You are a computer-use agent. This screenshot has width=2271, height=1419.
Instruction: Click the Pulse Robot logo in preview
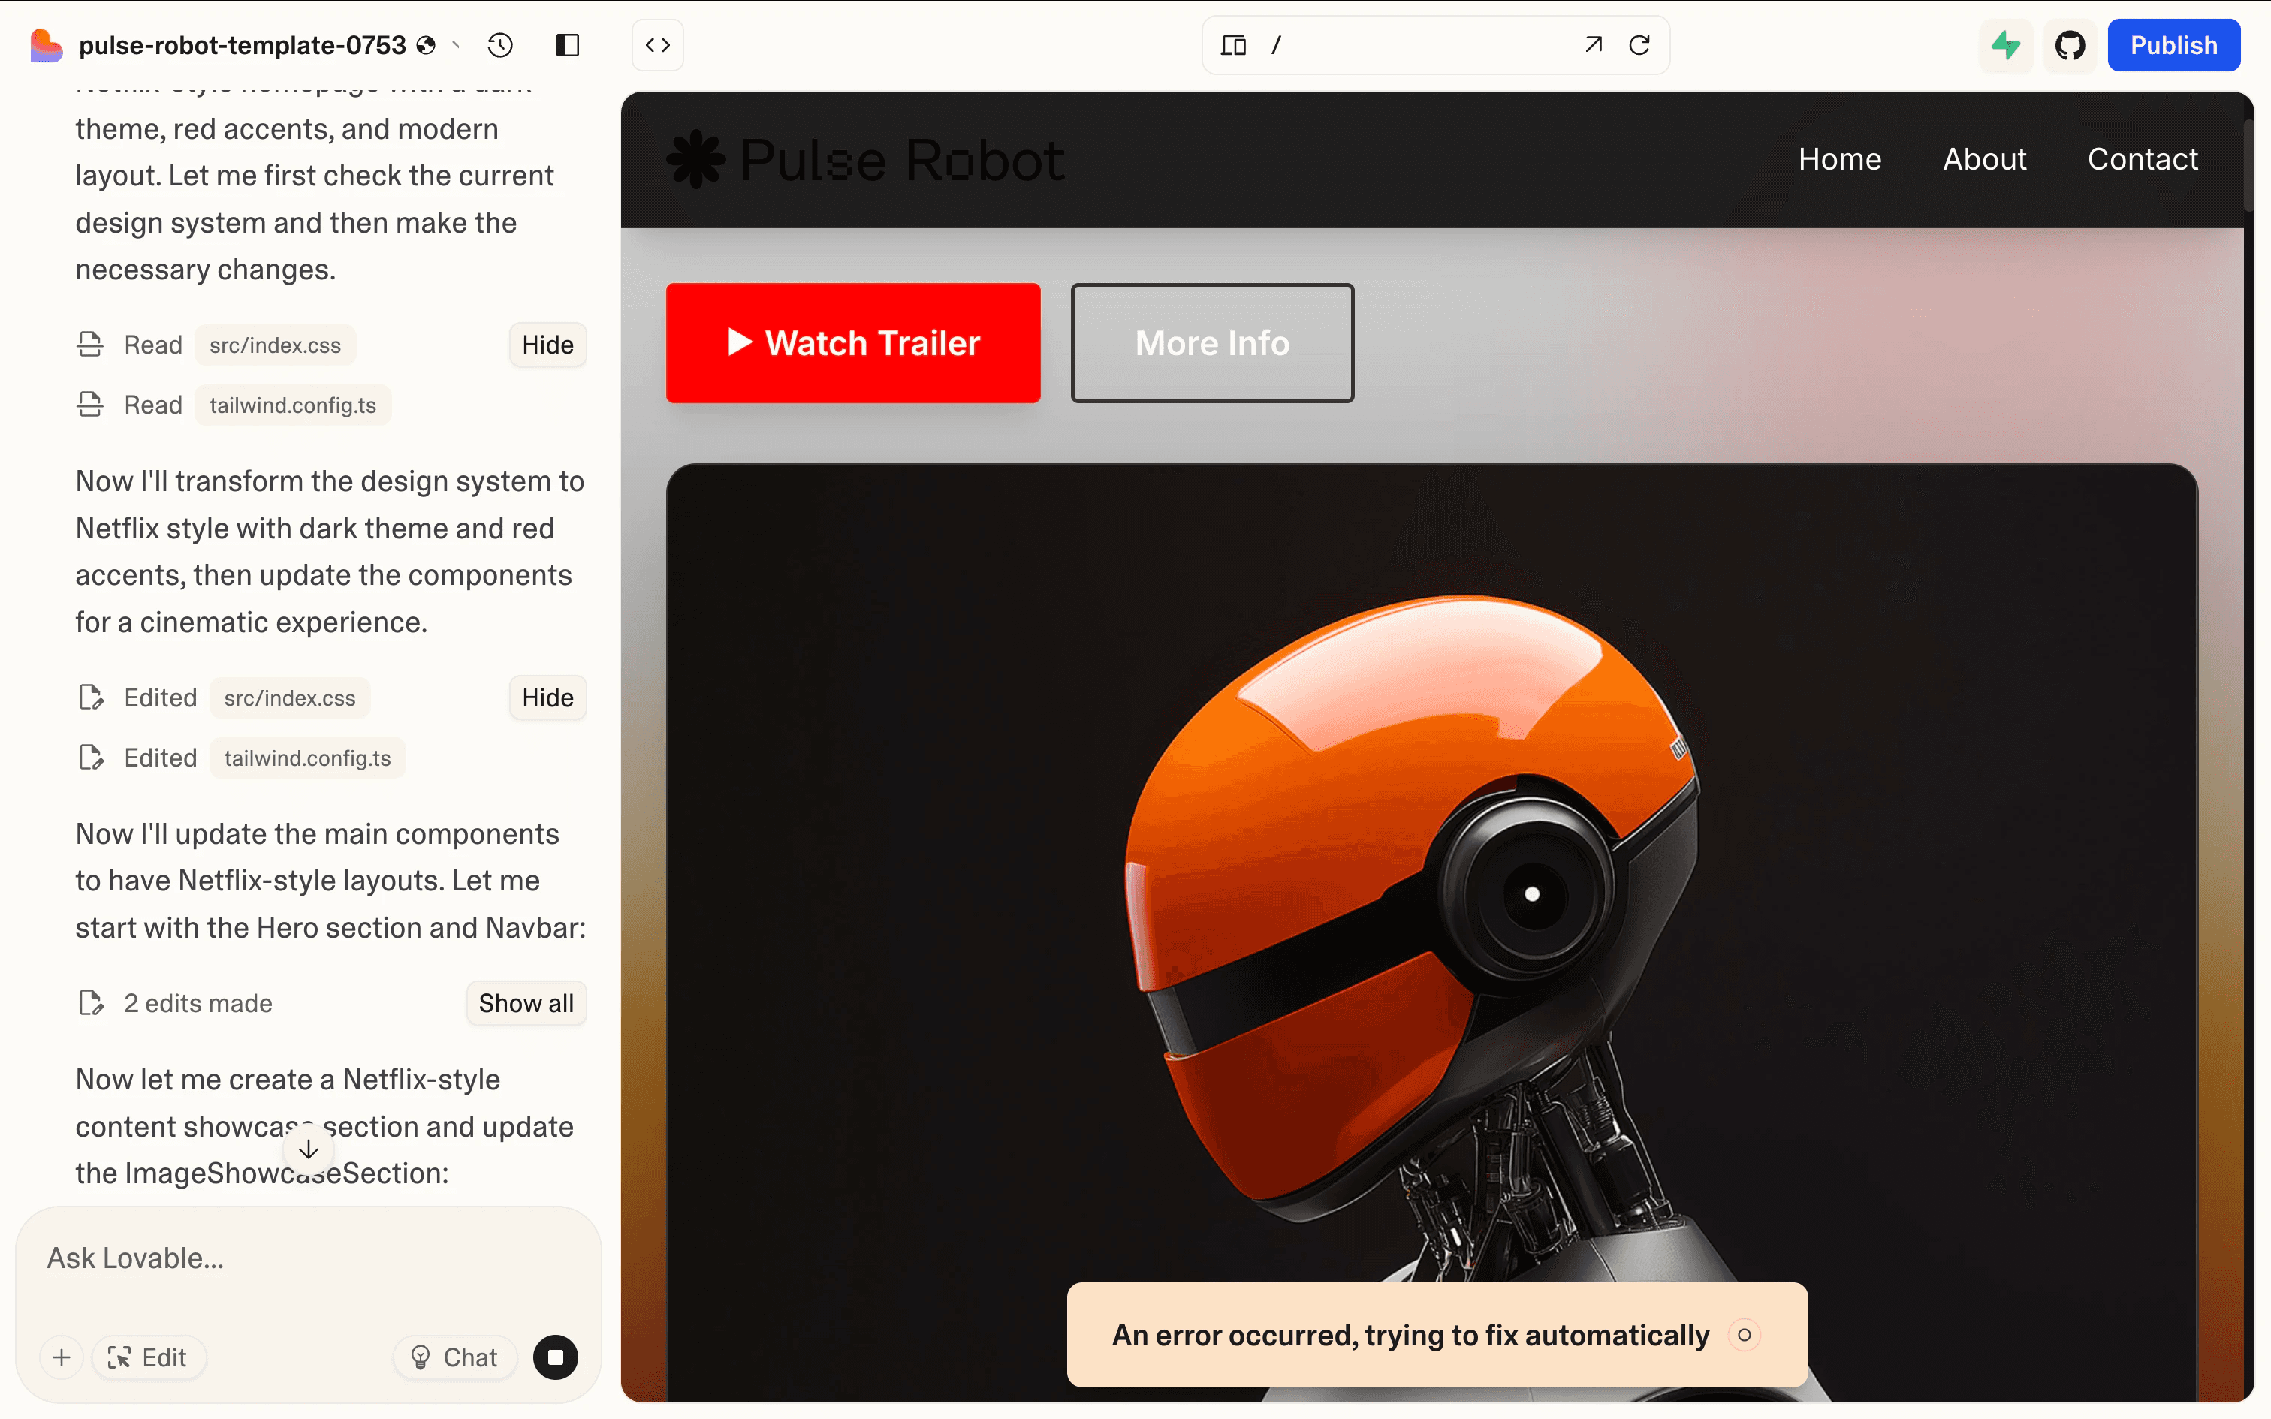coord(865,159)
